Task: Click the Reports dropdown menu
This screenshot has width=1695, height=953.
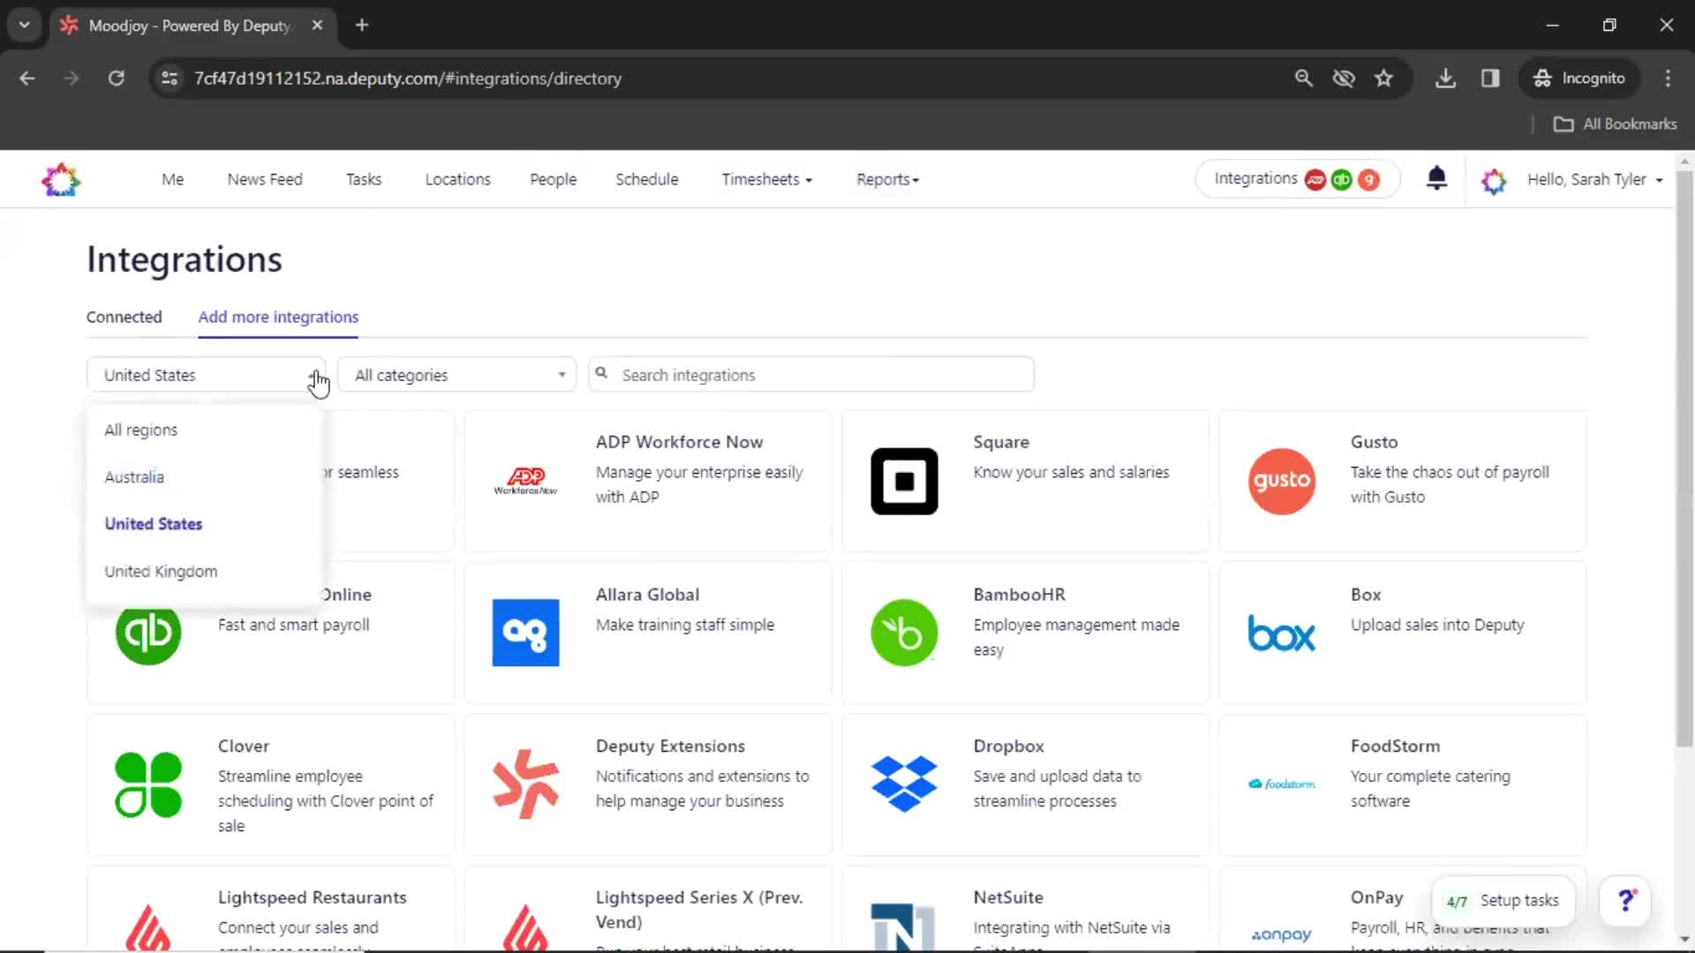Action: (888, 179)
